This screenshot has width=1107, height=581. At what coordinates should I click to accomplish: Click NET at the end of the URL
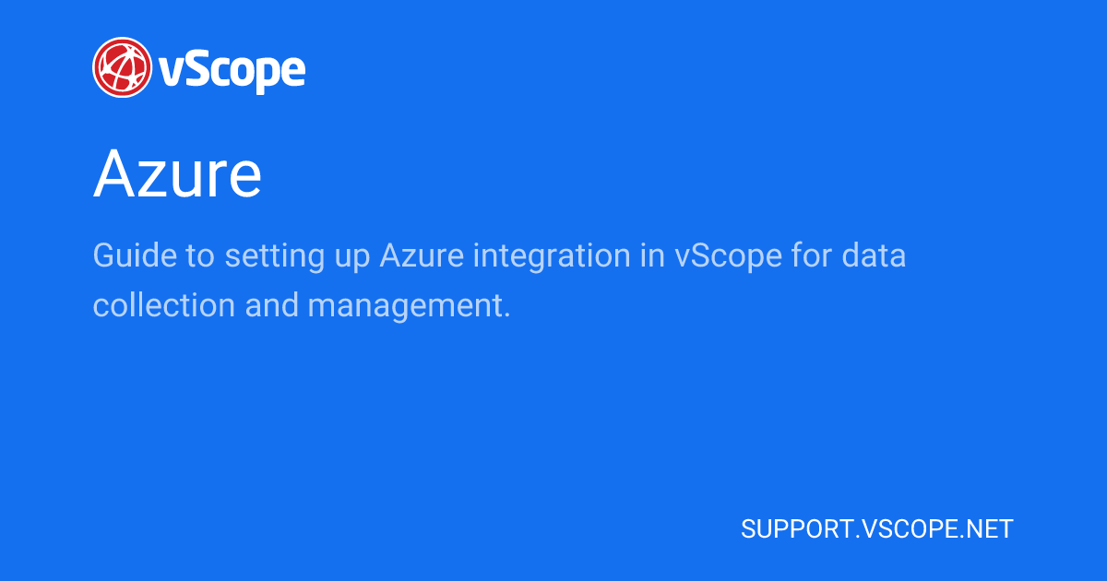coord(990,529)
